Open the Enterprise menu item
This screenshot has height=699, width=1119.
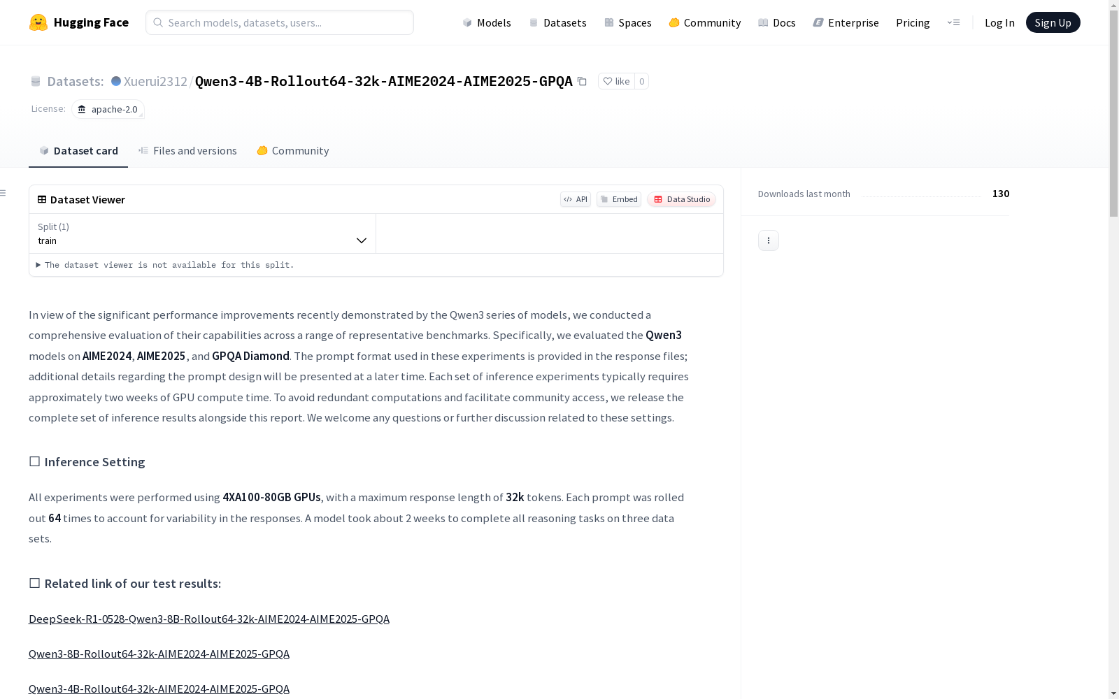(x=846, y=22)
